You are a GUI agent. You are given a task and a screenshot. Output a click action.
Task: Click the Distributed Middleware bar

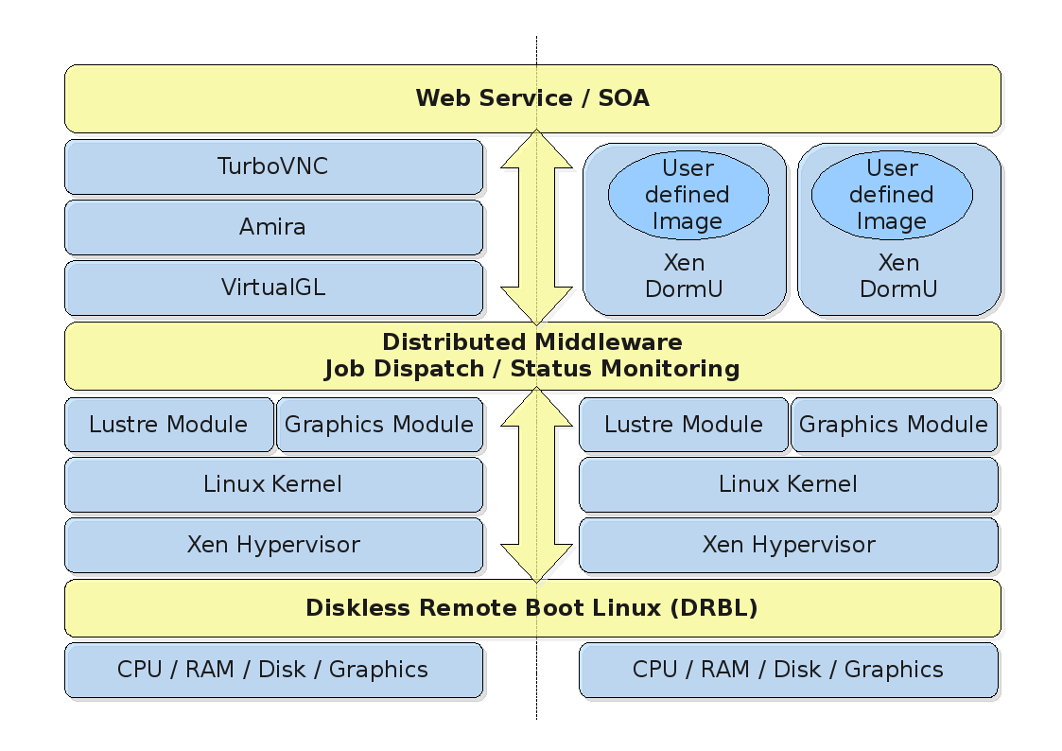pyautogui.click(x=532, y=356)
